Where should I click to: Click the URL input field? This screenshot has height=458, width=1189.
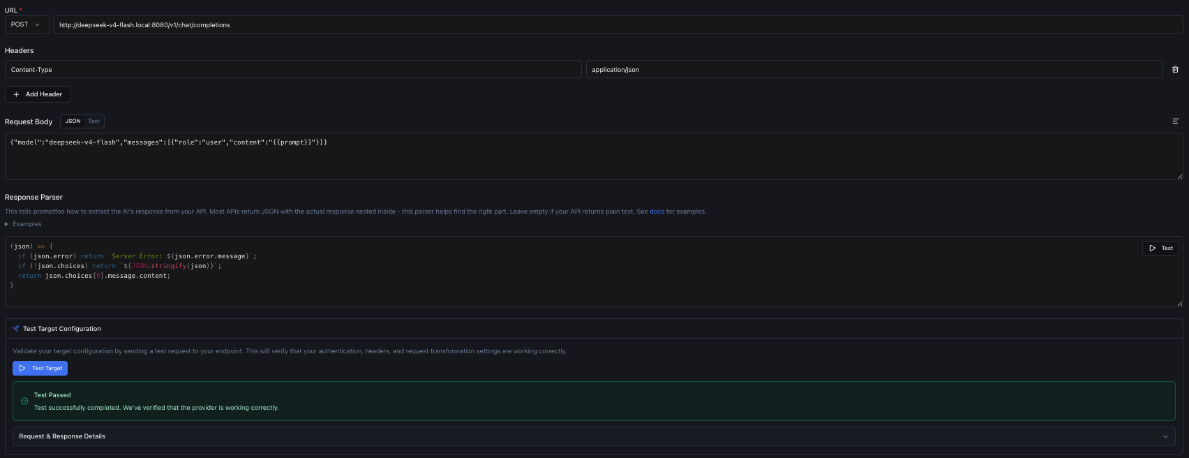click(618, 24)
